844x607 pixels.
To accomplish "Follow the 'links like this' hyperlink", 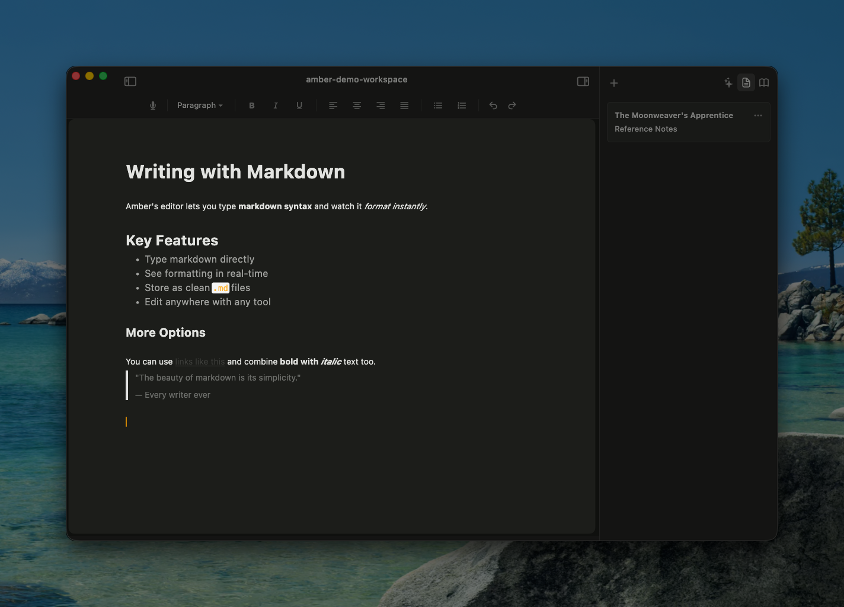I will pos(200,362).
